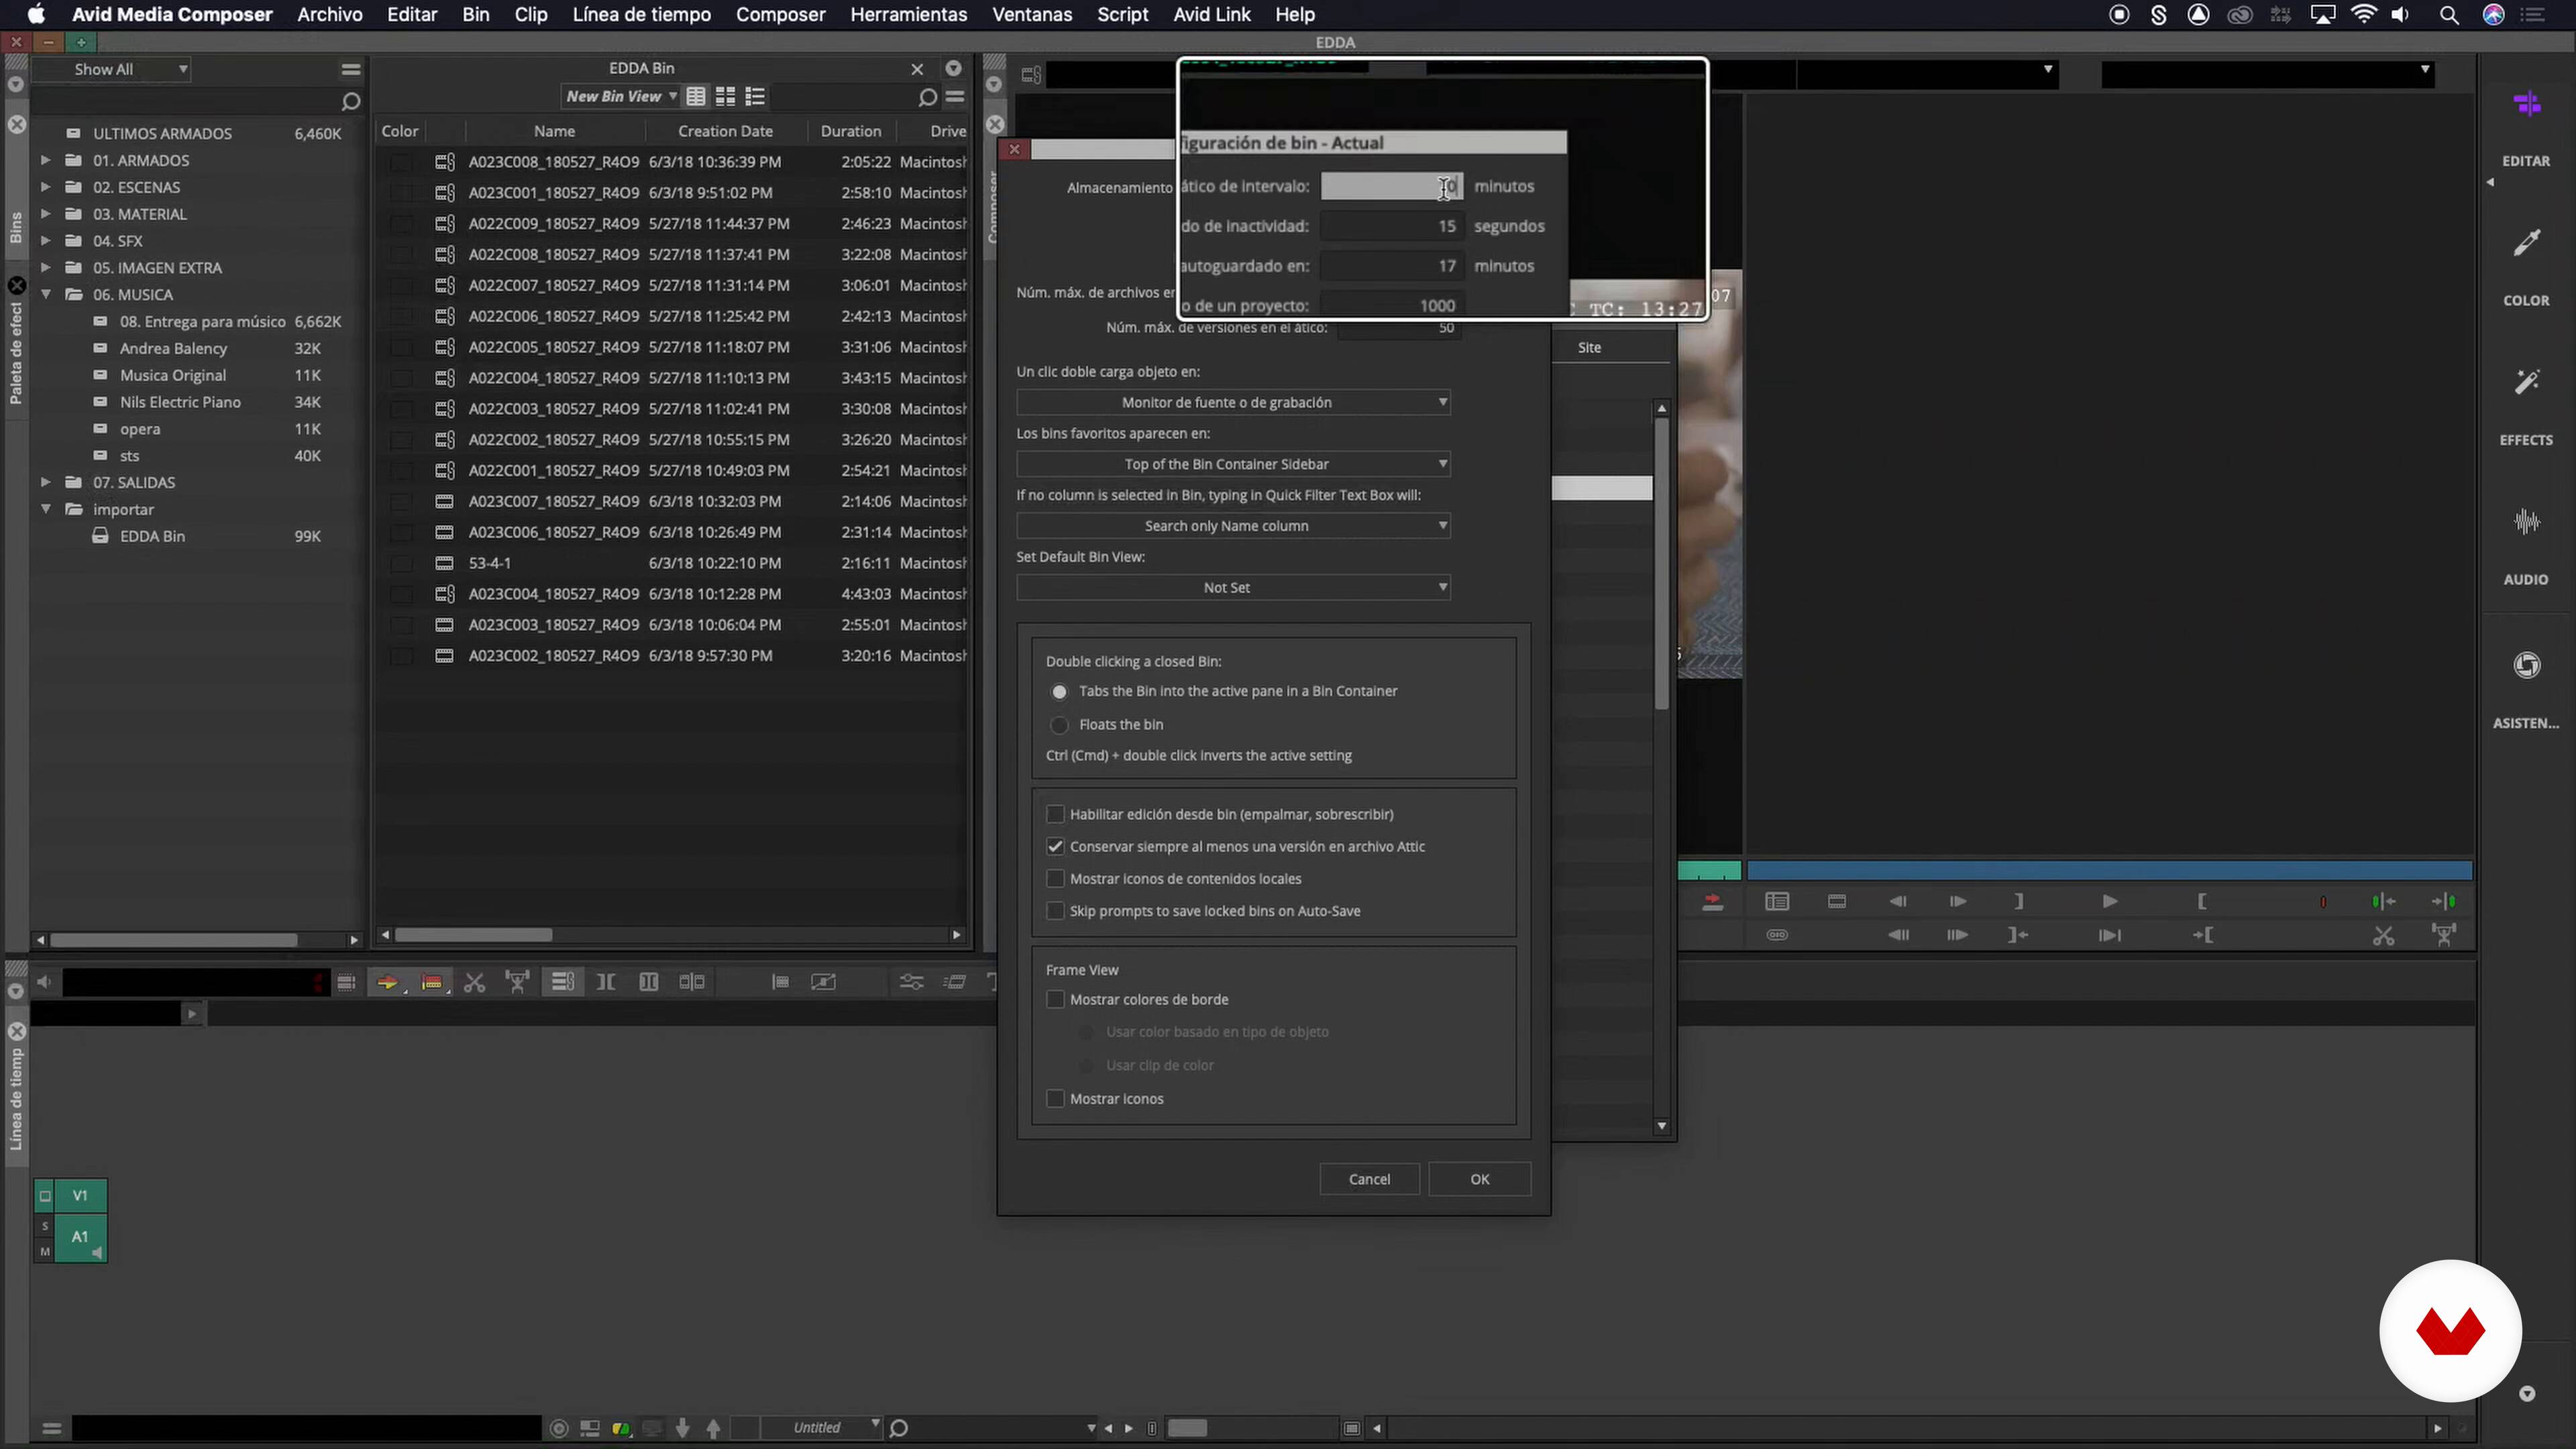The width and height of the screenshot is (2576, 1449).
Task: Enable 'Mostrar iconos' checkbox in Frame View
Action: [x=1055, y=1099]
